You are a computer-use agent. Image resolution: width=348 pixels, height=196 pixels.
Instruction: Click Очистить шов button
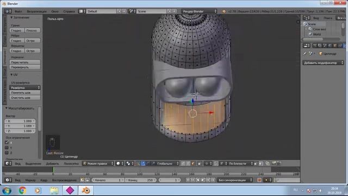pos(25,97)
